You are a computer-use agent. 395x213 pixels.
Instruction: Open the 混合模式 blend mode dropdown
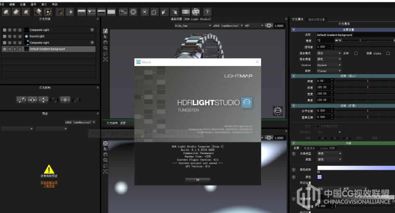point(329,53)
